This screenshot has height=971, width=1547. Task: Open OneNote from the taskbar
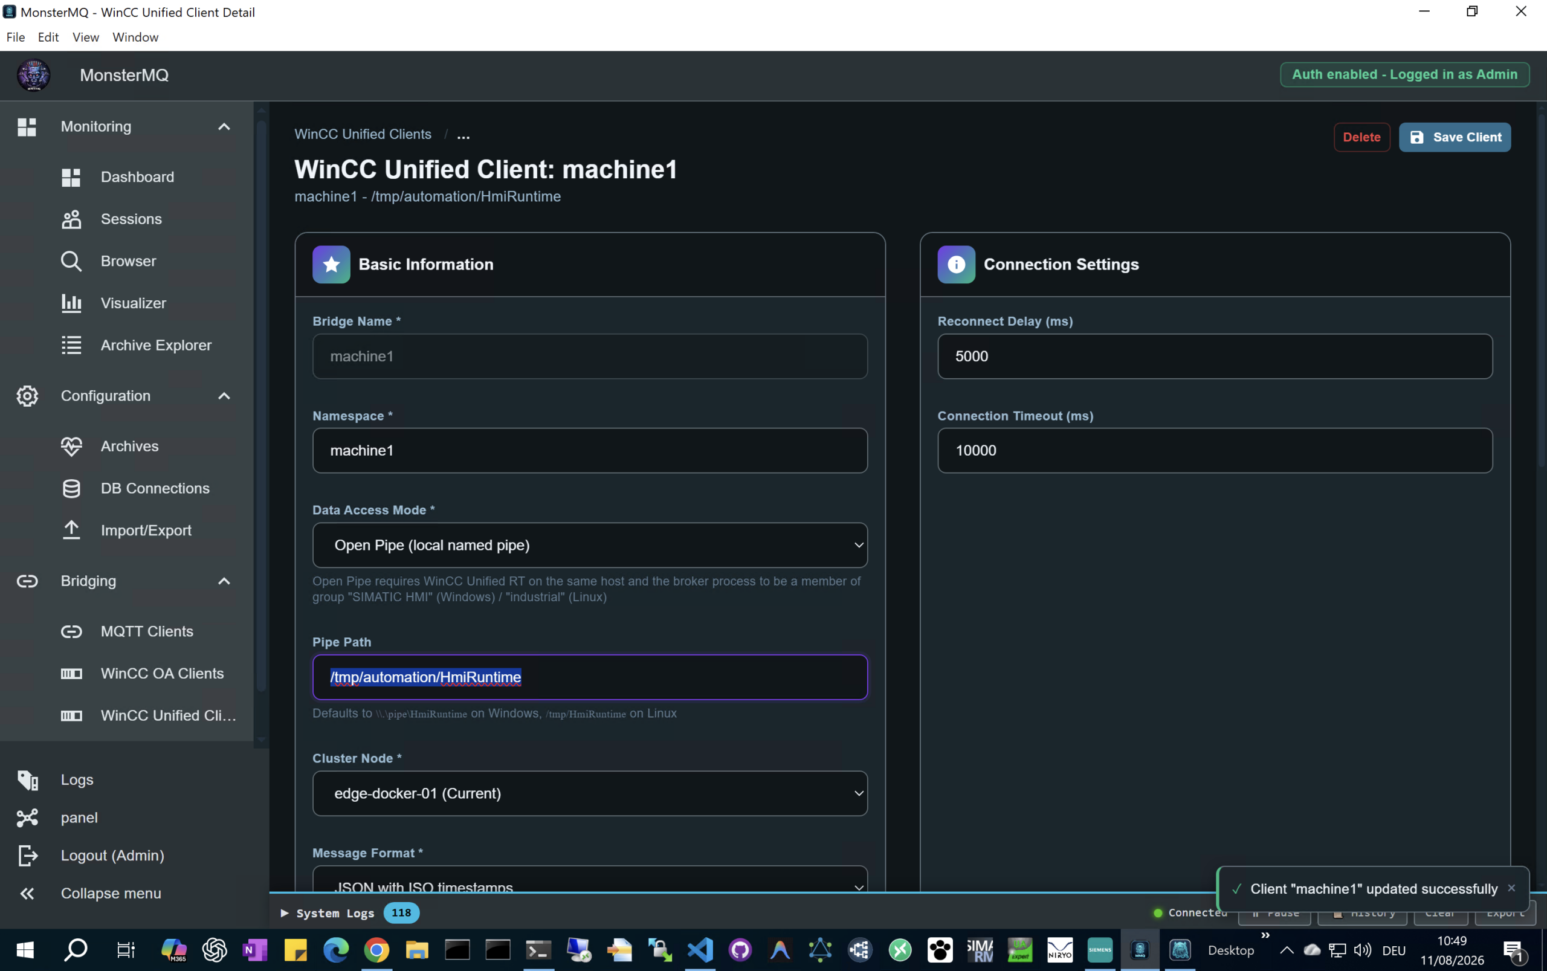click(x=255, y=950)
